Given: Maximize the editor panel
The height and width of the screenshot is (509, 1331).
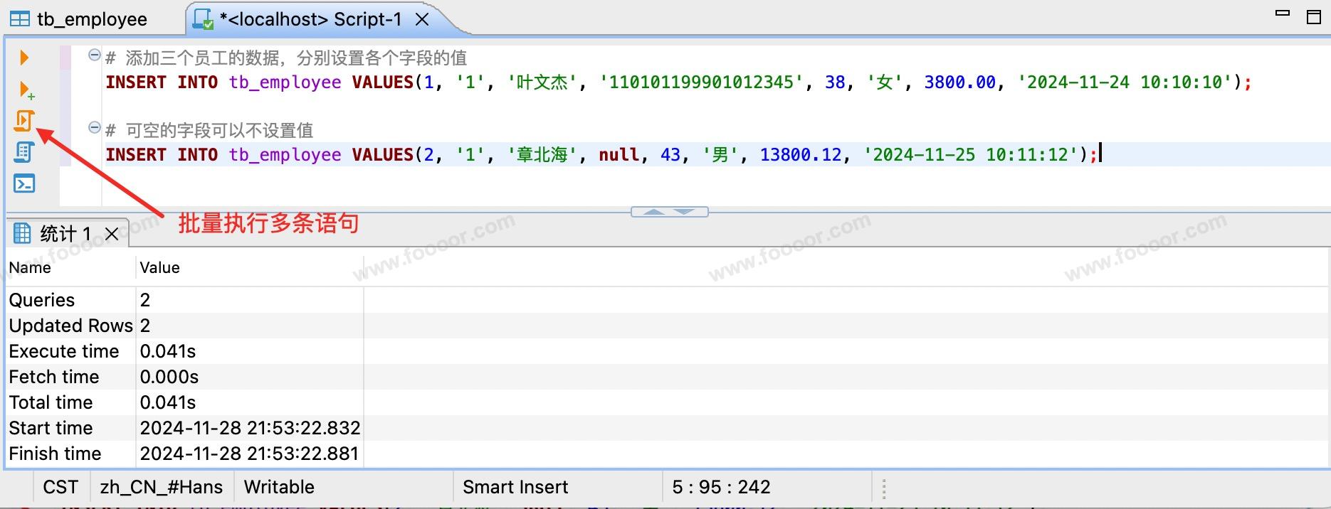Looking at the screenshot, I should pos(1314,17).
